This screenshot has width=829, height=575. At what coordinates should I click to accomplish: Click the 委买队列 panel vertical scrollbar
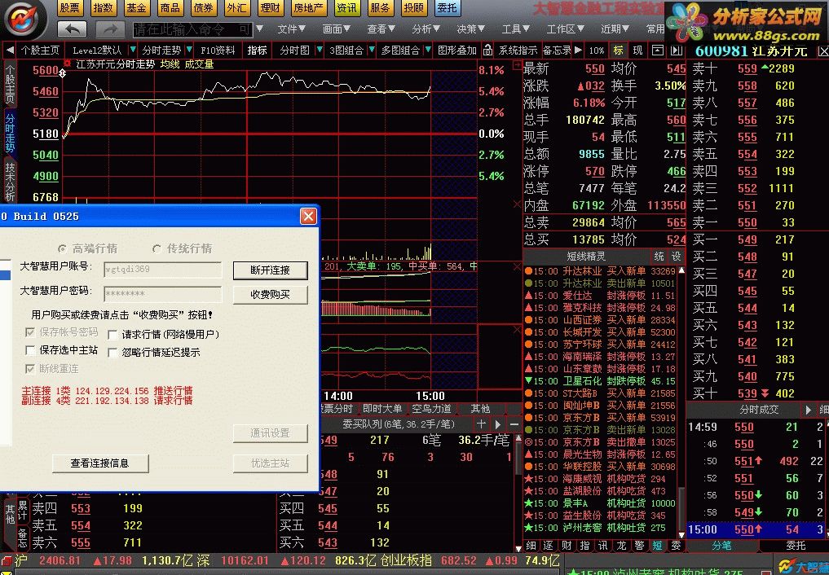(518, 492)
